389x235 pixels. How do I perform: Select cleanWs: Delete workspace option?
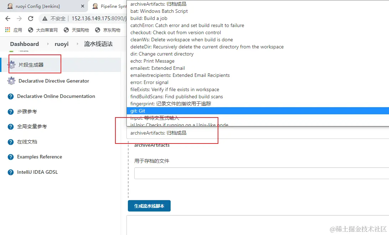pos(258,40)
